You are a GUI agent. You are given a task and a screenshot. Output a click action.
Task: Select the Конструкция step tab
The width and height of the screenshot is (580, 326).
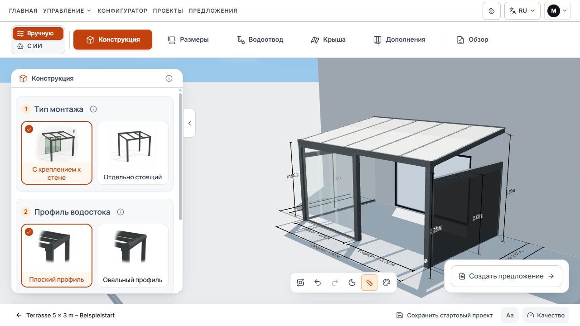(113, 39)
